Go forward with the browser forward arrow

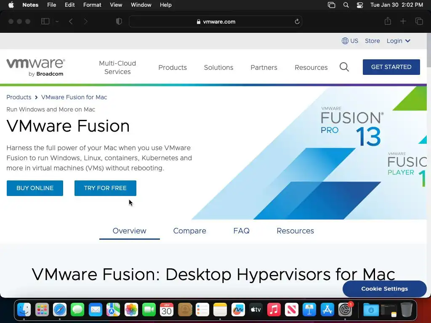tap(86, 21)
